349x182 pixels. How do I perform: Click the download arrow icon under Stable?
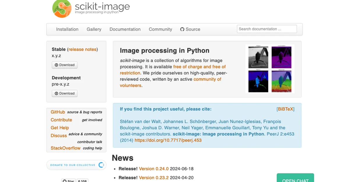pyautogui.click(x=56, y=65)
